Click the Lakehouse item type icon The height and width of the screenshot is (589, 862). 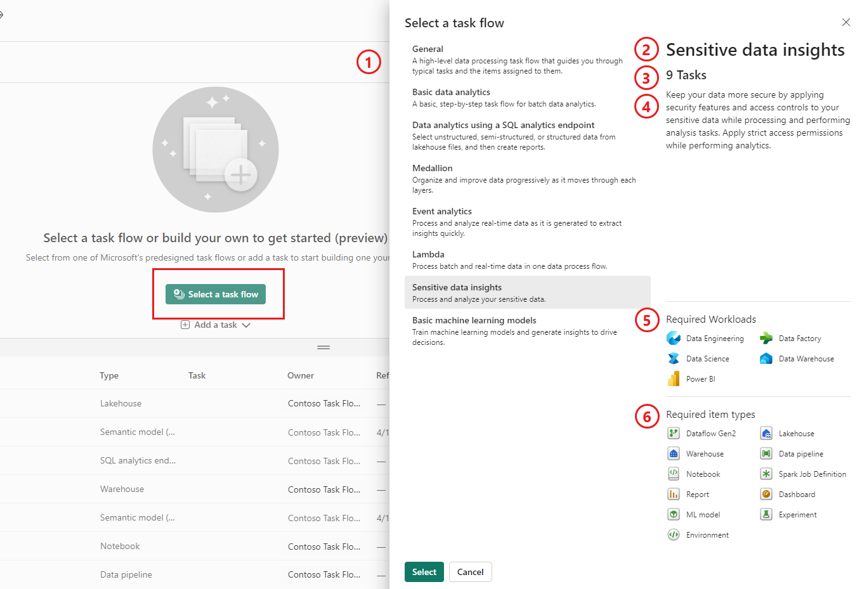tap(766, 434)
